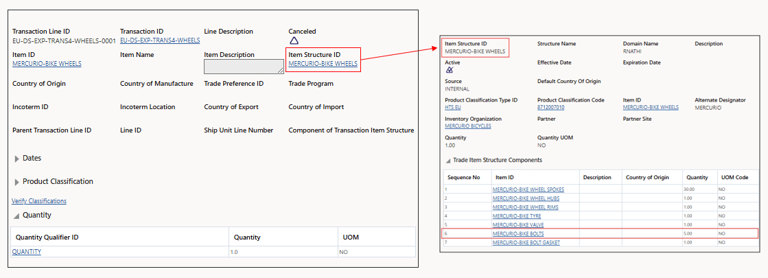The image size is (768, 278).
Task: Open Transaction ID link EU-DS-EXP-TRANS4-WHEELS
Action: 160,40
